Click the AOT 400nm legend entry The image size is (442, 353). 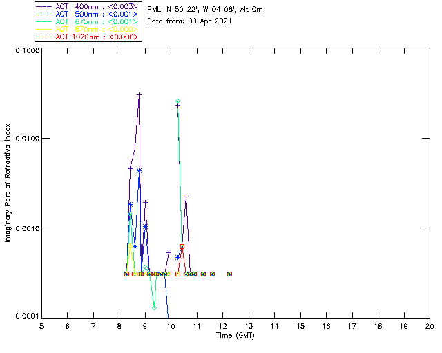pyautogui.click(x=88, y=6)
